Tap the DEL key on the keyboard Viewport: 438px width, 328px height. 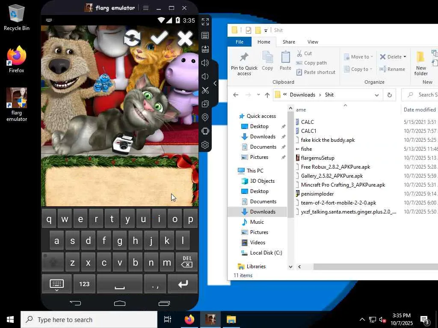point(186,262)
